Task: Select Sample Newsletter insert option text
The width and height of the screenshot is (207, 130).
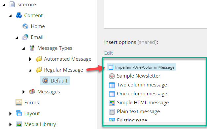Action: point(138,76)
